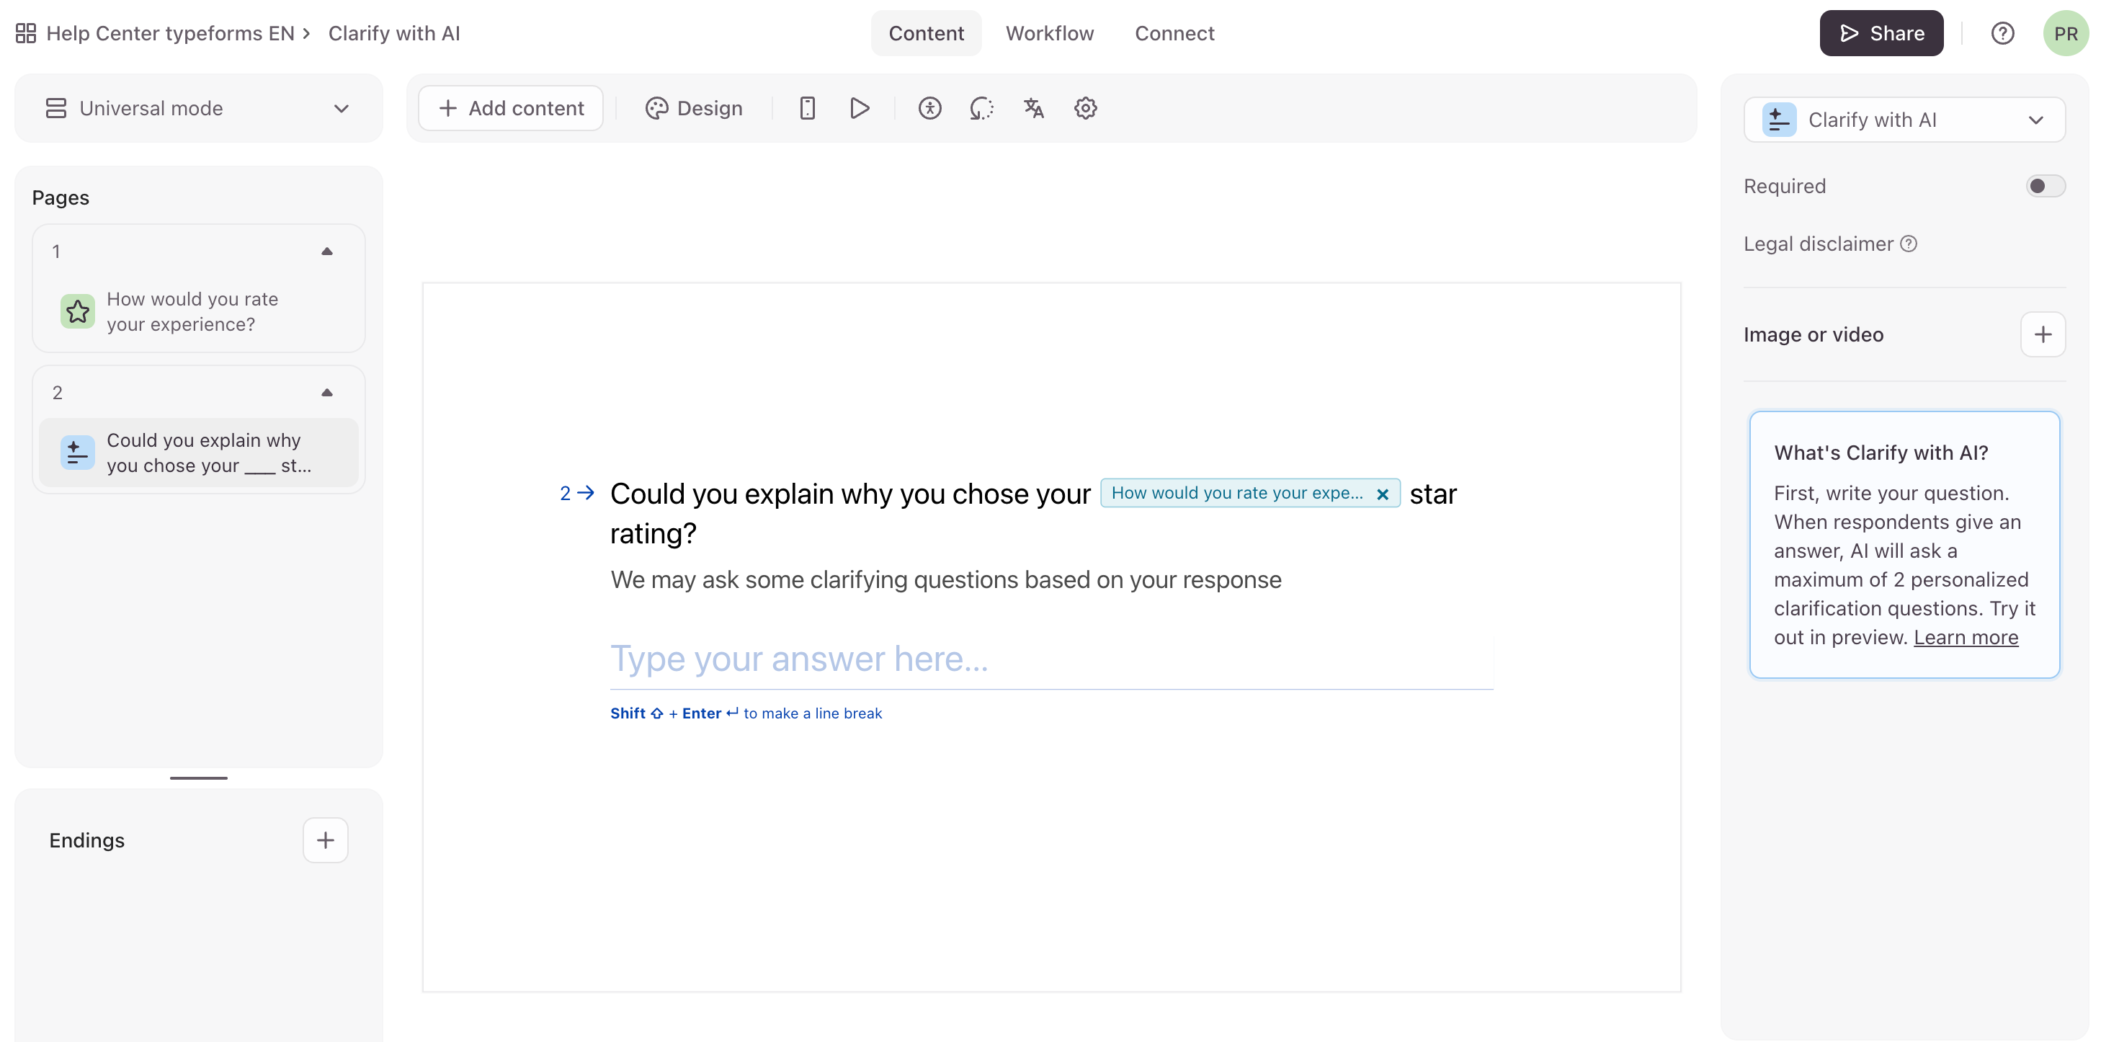Follow the Learn more link
Viewport: 2101px width, 1042px height.
point(1965,637)
